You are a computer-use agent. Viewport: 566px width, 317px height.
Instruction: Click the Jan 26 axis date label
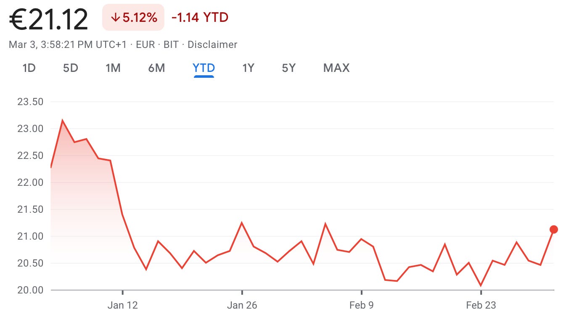click(242, 305)
